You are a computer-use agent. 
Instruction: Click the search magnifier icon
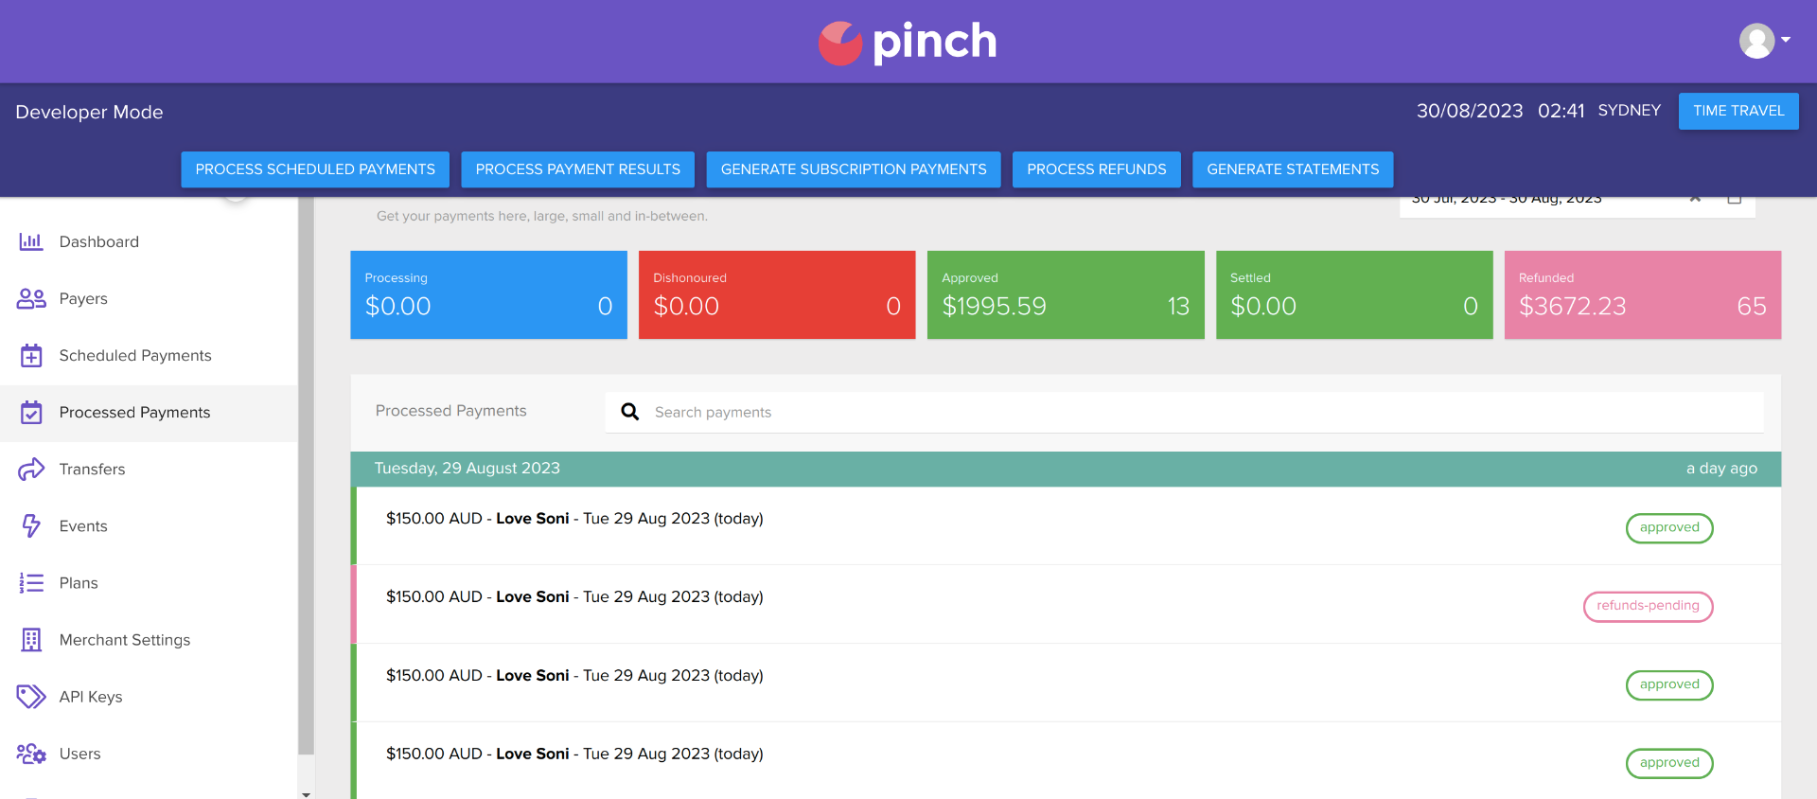(x=629, y=412)
